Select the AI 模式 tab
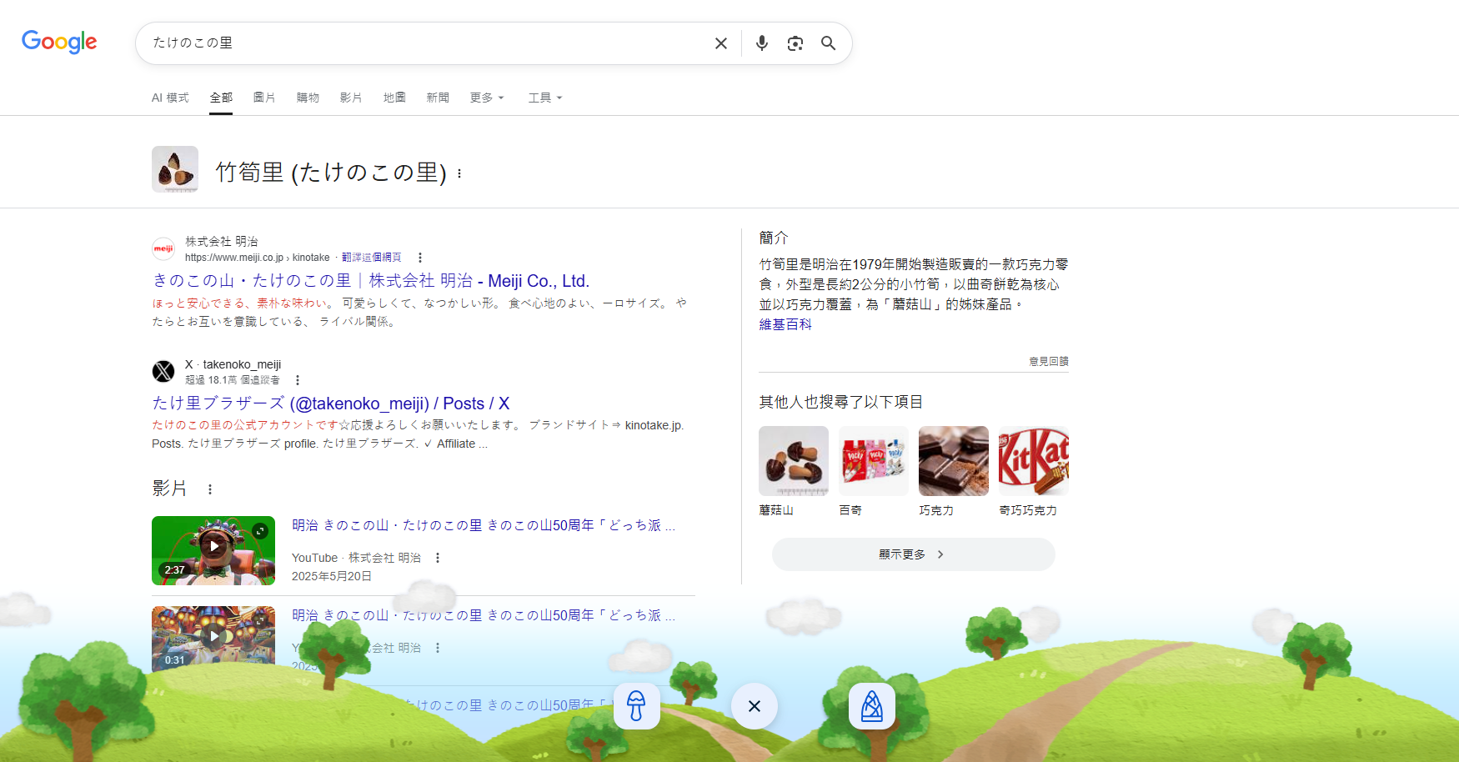Image resolution: width=1459 pixels, height=762 pixels. tap(170, 98)
